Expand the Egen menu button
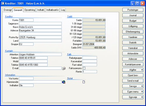The height and width of the screenshot is (106, 146). 133,92
